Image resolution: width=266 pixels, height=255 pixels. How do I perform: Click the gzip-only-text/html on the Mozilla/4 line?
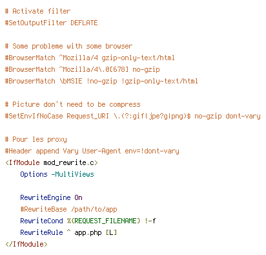point(138,58)
